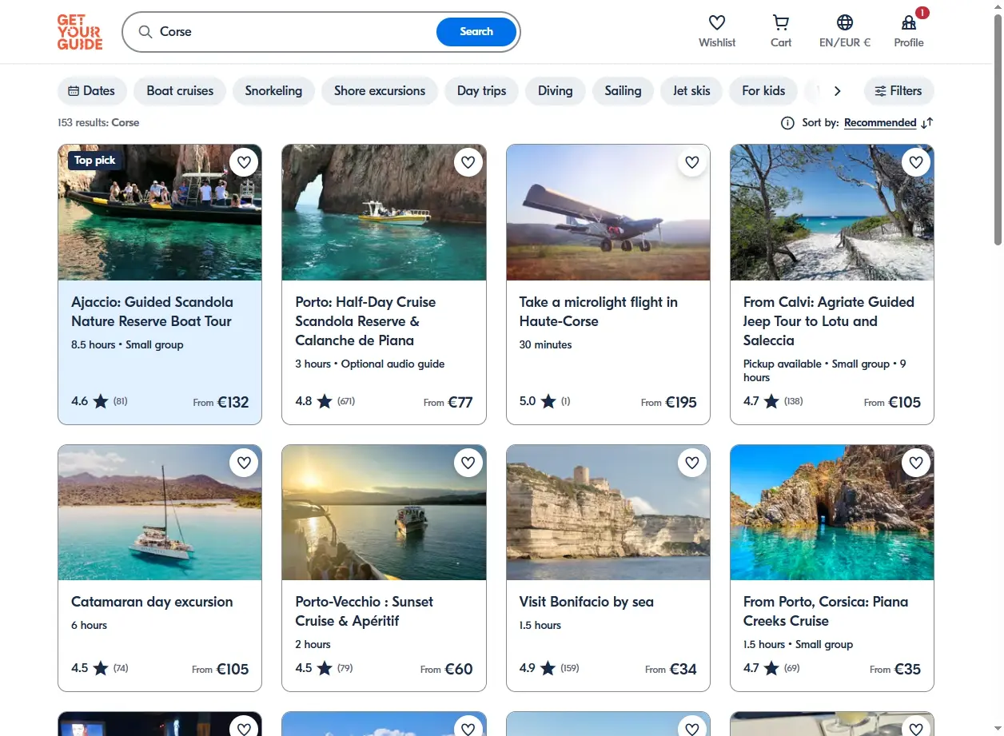The height and width of the screenshot is (736, 1004).
Task: Click the 5.0 star rating (1)
Action: pos(544,401)
